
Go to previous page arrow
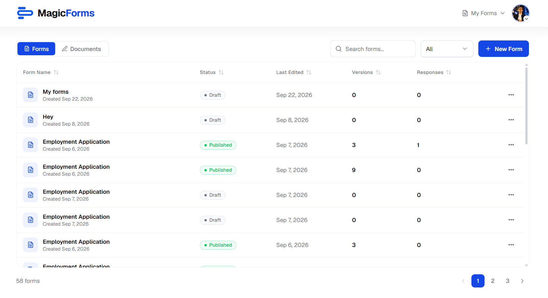click(463, 281)
